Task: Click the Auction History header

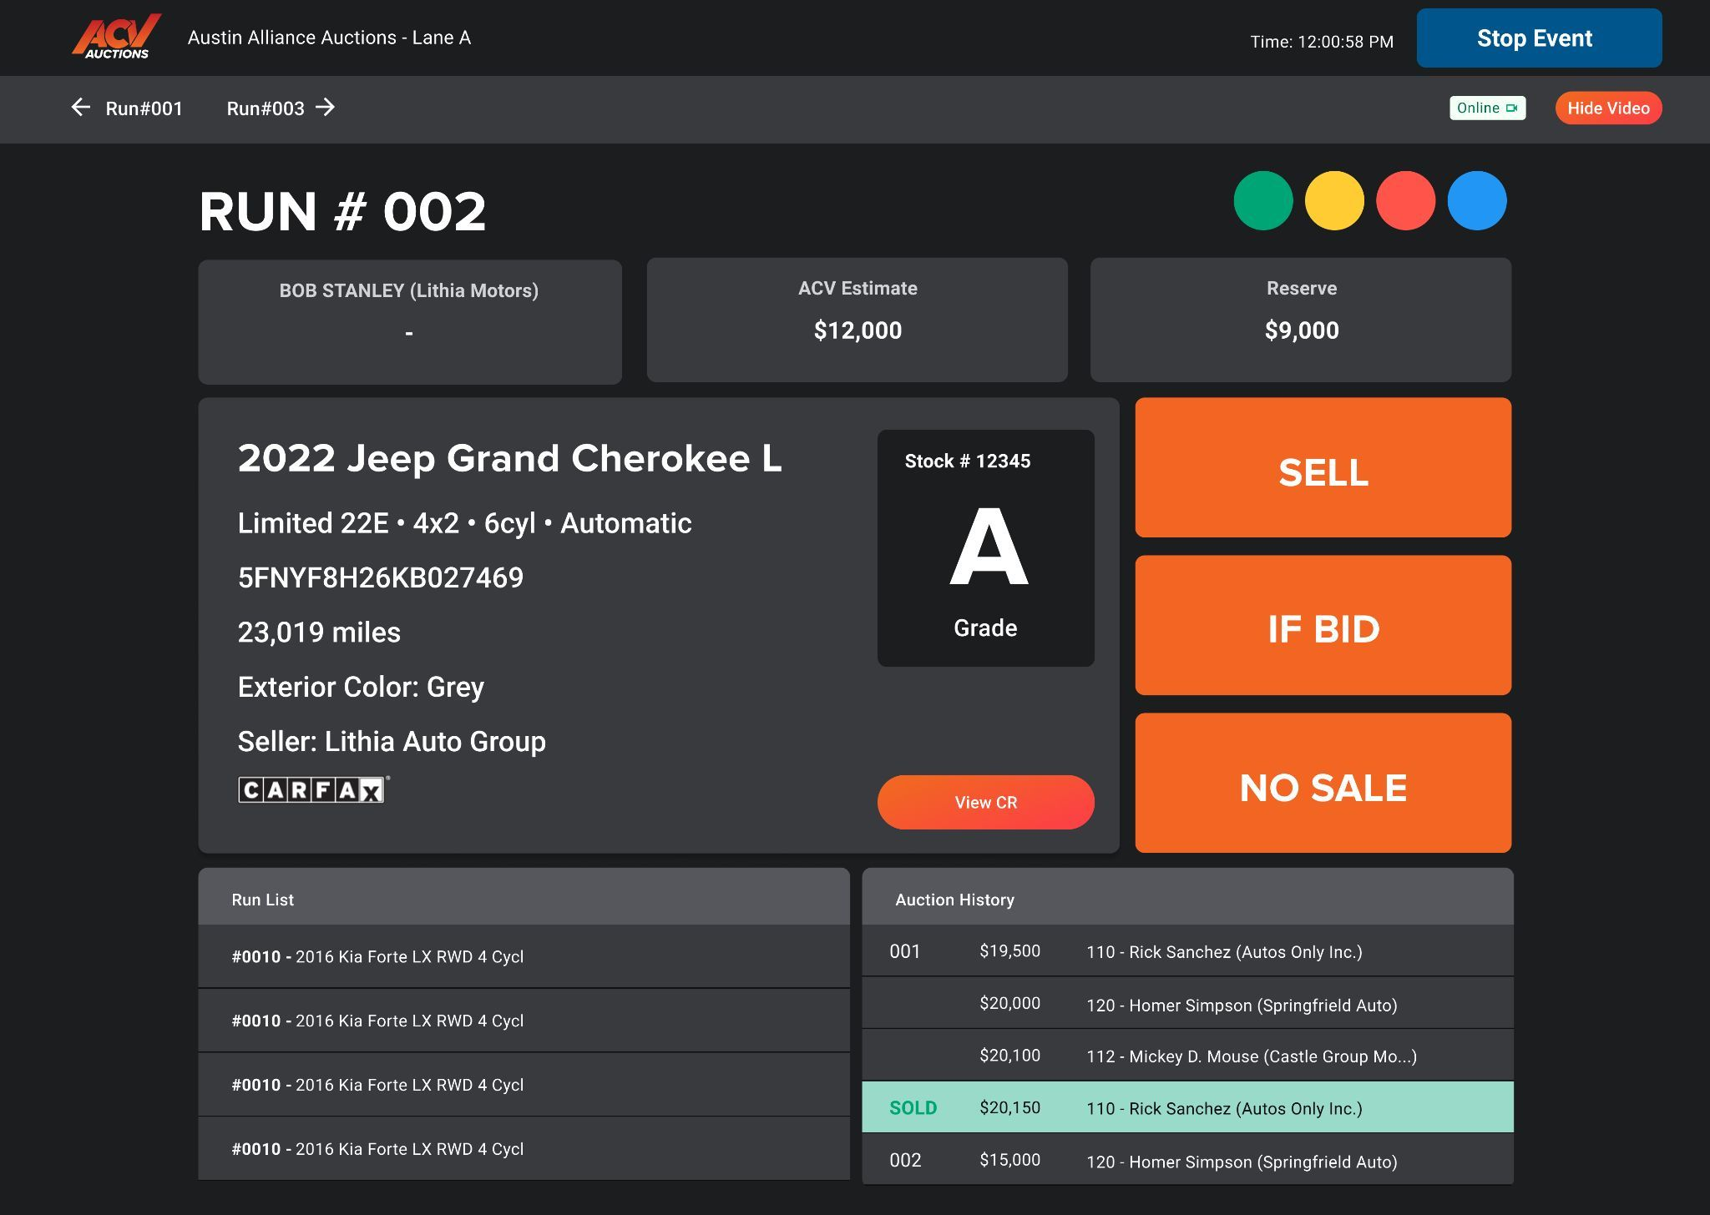Action: pyautogui.click(x=1187, y=897)
